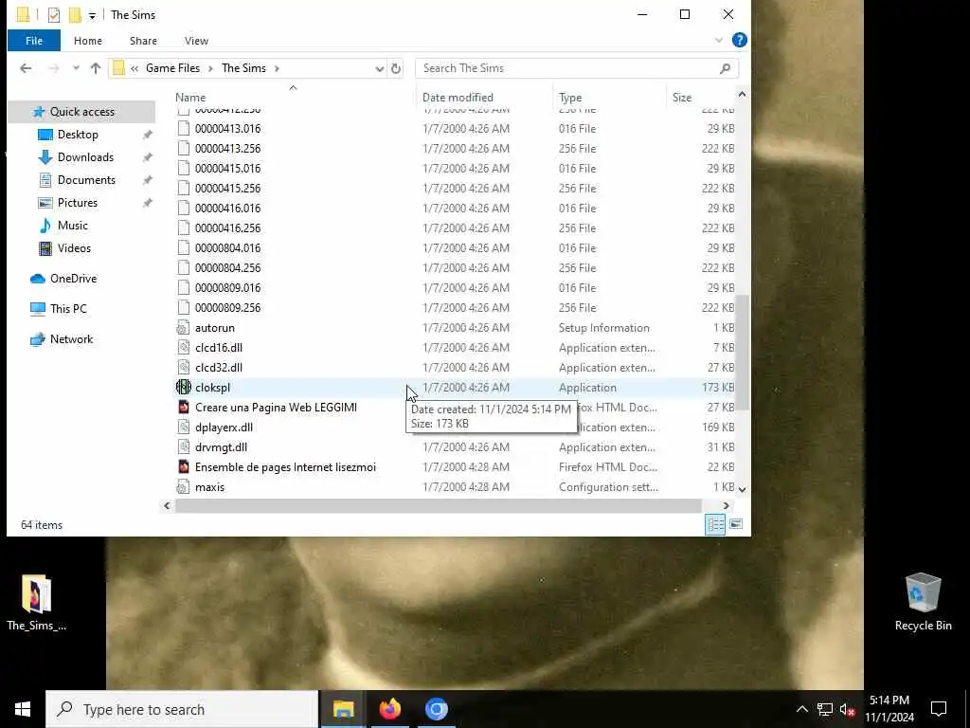Switch to large thumbnails view icon
The height and width of the screenshot is (728, 970).
[x=735, y=525]
